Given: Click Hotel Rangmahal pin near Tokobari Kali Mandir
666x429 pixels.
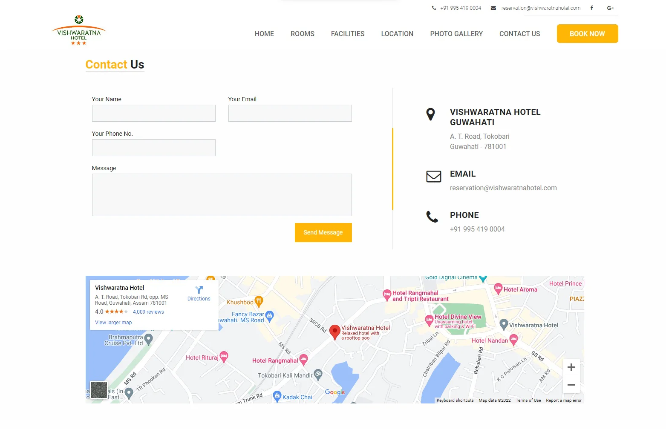Looking at the screenshot, I should click(x=303, y=360).
